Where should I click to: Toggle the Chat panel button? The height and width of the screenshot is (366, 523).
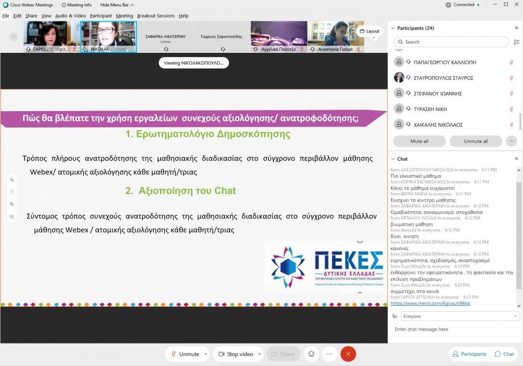[x=504, y=354]
